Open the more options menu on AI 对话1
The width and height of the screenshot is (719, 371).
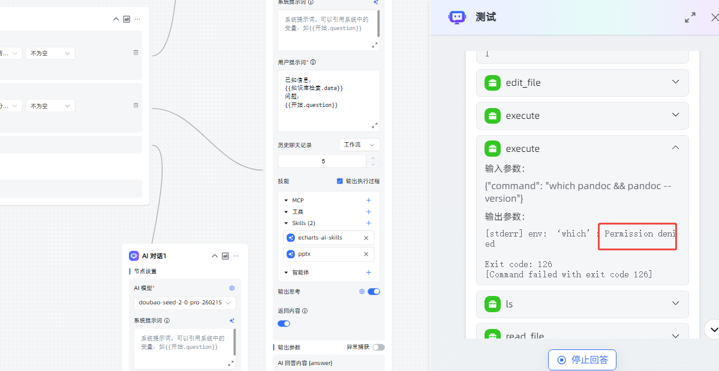click(x=236, y=256)
